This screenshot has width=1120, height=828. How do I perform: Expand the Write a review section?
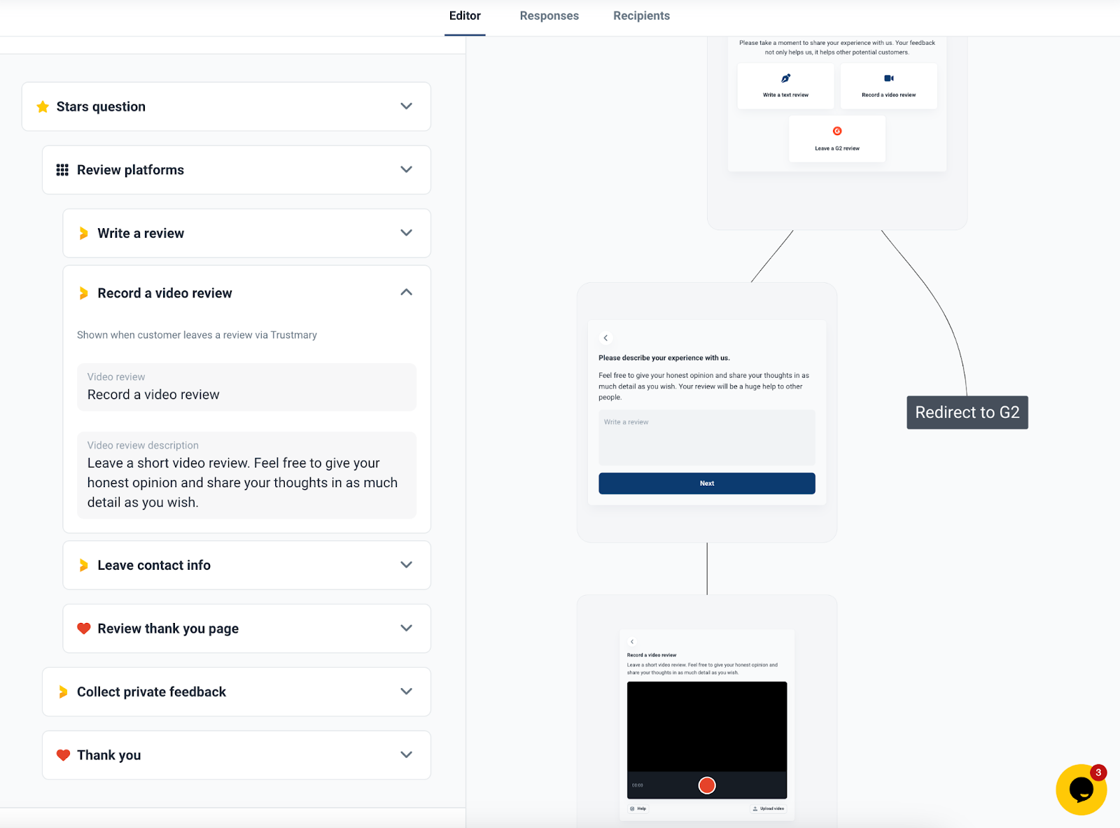pyautogui.click(x=406, y=233)
